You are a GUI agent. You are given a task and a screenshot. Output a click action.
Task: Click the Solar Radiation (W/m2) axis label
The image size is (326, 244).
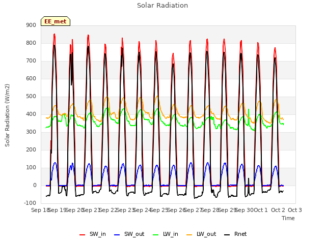7,115
